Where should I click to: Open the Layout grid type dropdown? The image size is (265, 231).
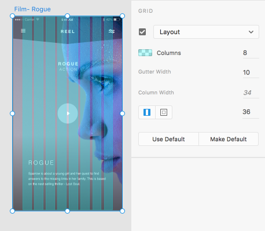[206, 32]
